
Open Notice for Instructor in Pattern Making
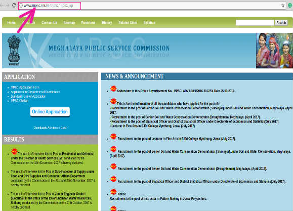pyautogui.click(x=158, y=196)
